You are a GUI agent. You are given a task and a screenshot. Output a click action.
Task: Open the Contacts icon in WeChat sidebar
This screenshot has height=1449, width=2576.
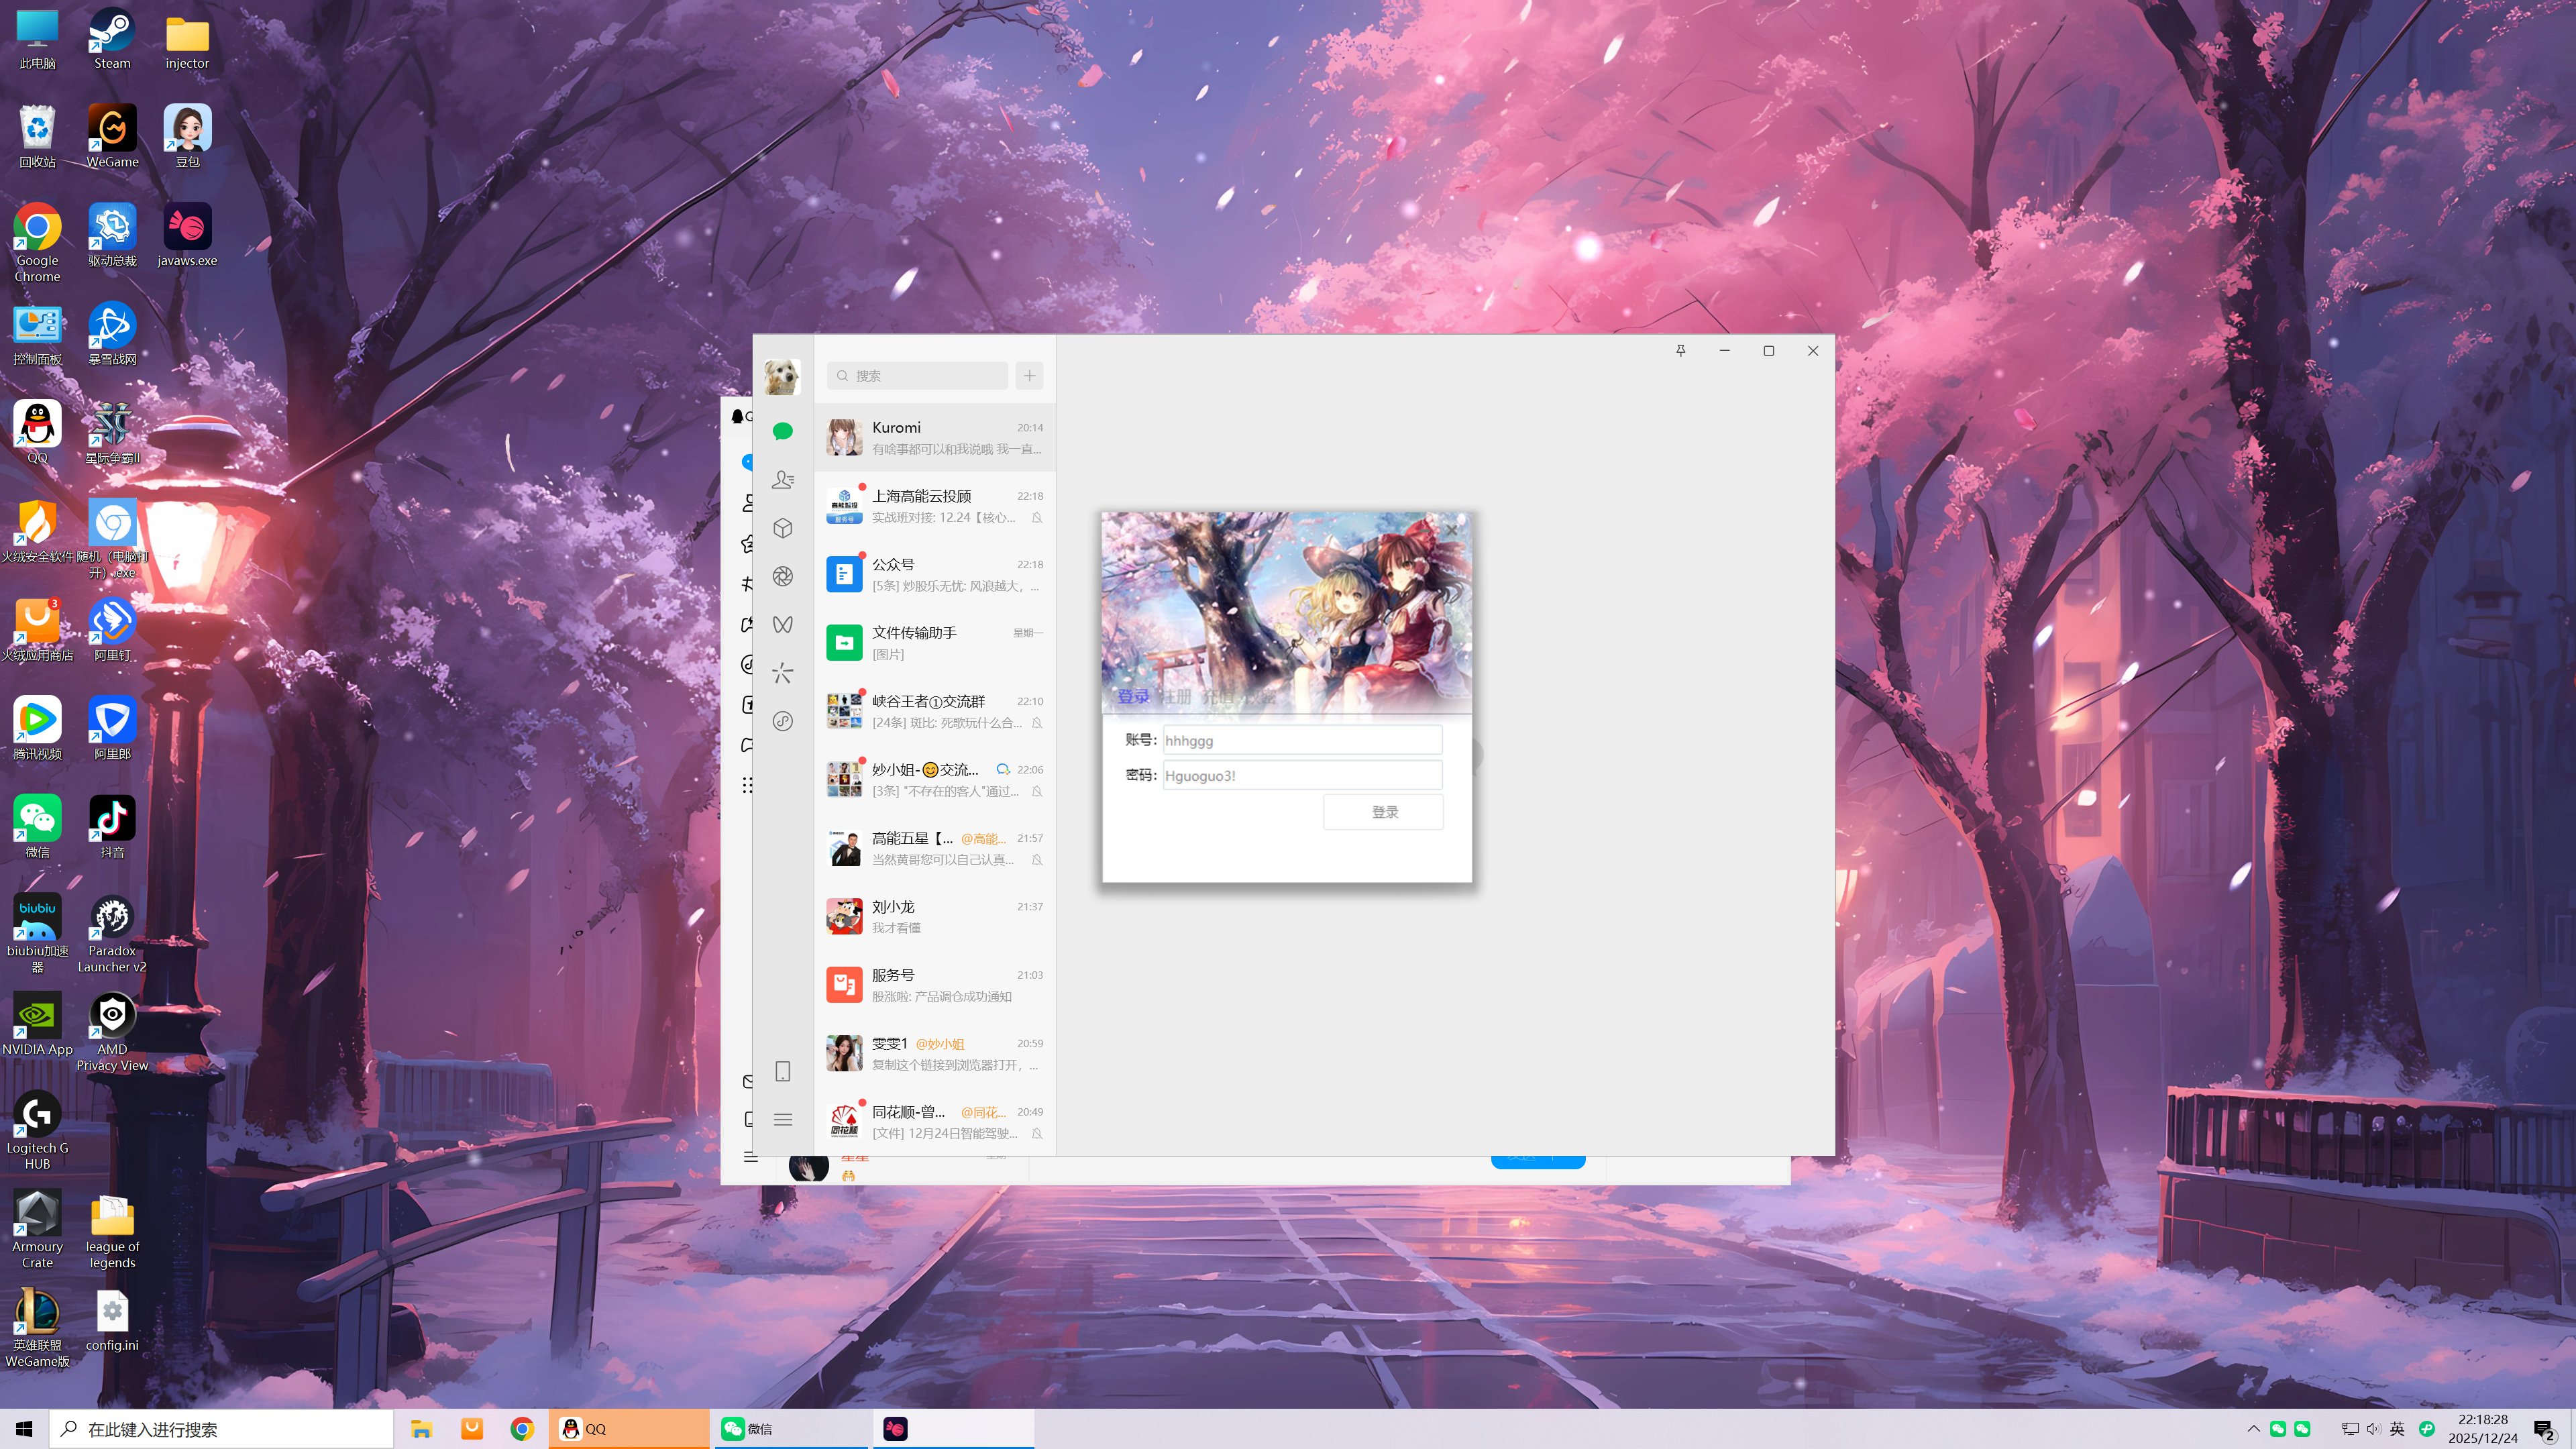pos(783,480)
